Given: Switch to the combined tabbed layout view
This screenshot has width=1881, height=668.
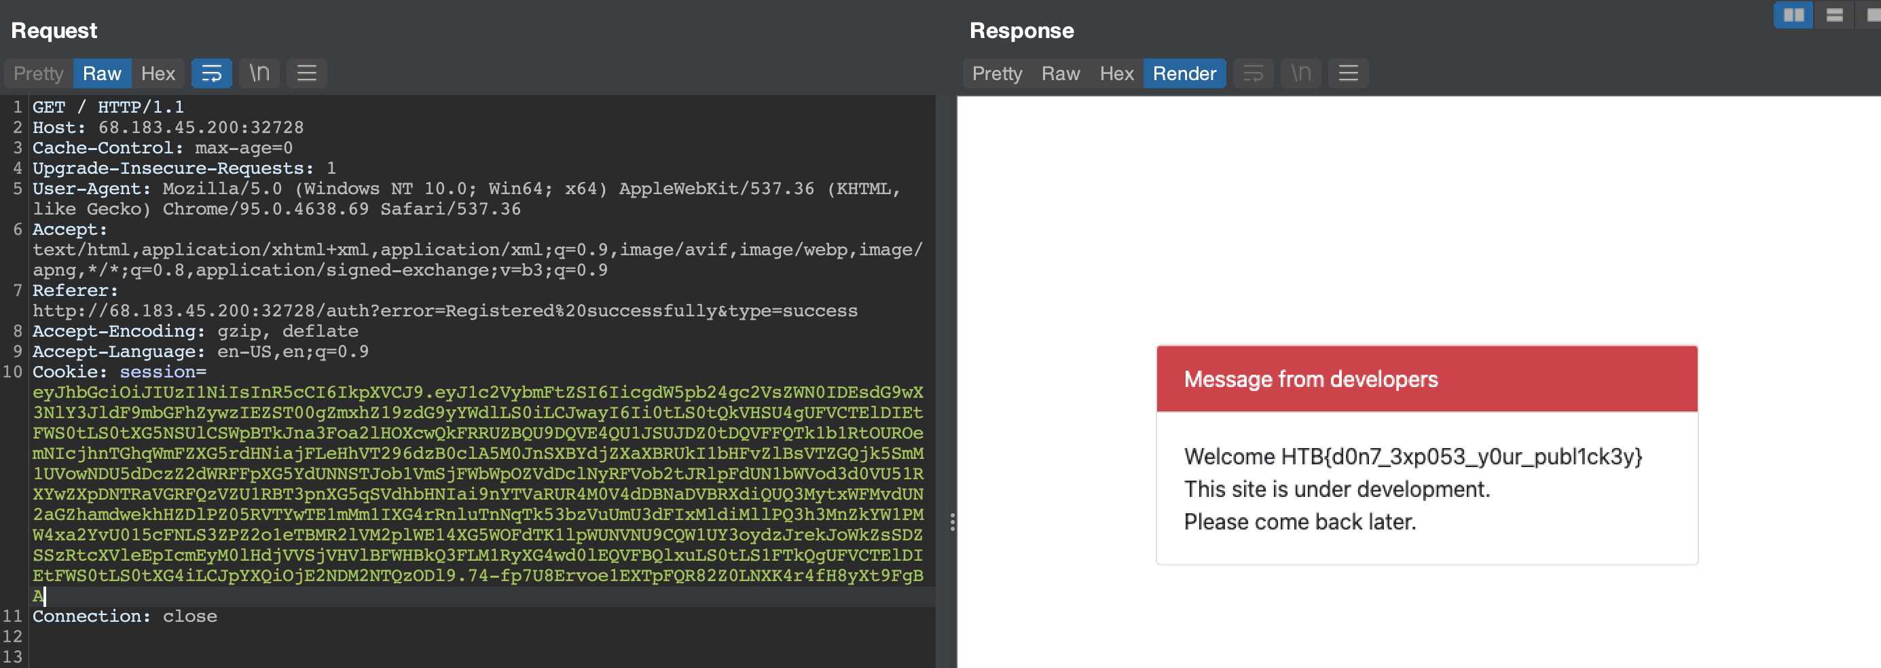Looking at the screenshot, I should [1871, 15].
